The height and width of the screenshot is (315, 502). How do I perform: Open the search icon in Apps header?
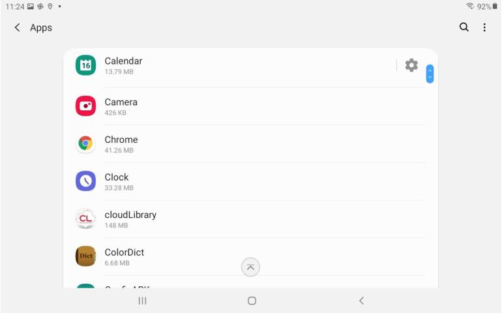point(464,27)
